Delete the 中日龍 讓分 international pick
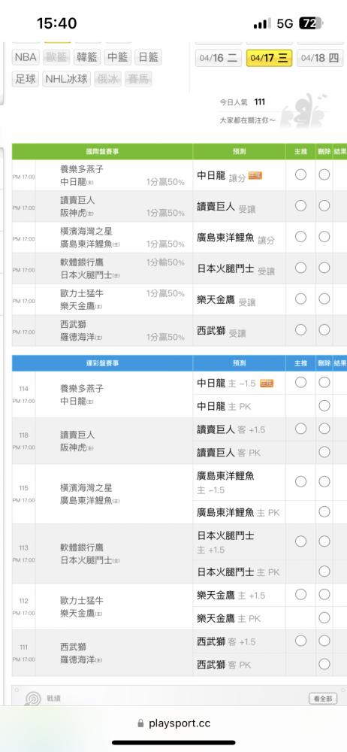Viewport: 347px width, 752px height. click(x=324, y=174)
